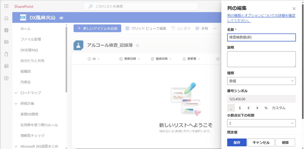Screen dimensions: 304x149
Task: Click 新しいアイテムを追加 button
Action: point(97,28)
